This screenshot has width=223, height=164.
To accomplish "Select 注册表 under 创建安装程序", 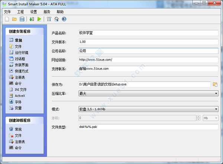I will (x=20, y=77).
